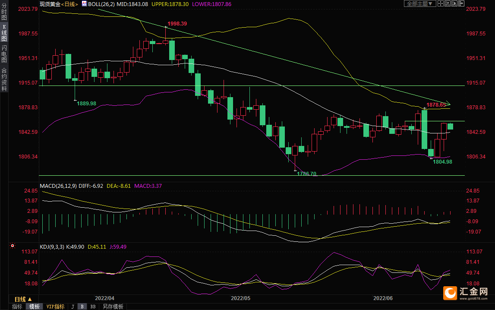This screenshot has width=495, height=310.
Task: Toggle the B template button
Action: click(82, 307)
